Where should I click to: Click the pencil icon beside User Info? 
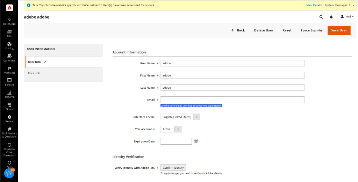click(45, 62)
